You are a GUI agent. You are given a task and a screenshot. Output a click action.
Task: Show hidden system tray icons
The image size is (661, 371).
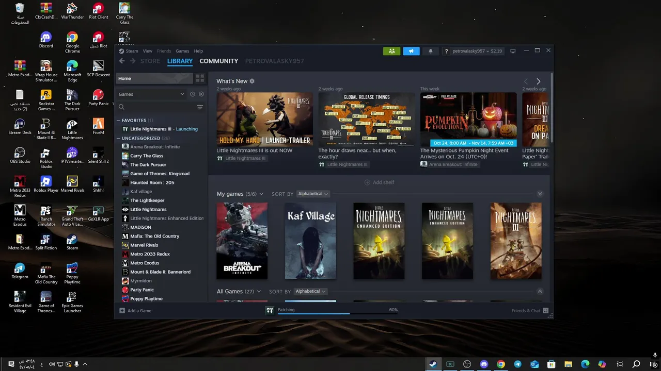[x=85, y=364]
